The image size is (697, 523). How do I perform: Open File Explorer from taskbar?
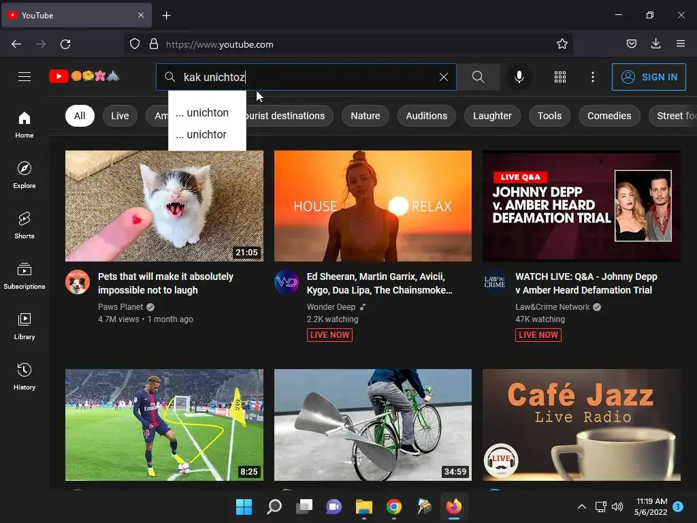(363, 507)
